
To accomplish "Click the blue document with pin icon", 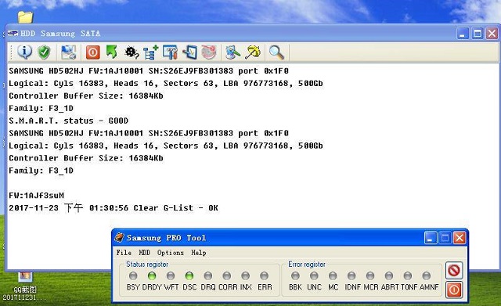I will click(x=189, y=52).
